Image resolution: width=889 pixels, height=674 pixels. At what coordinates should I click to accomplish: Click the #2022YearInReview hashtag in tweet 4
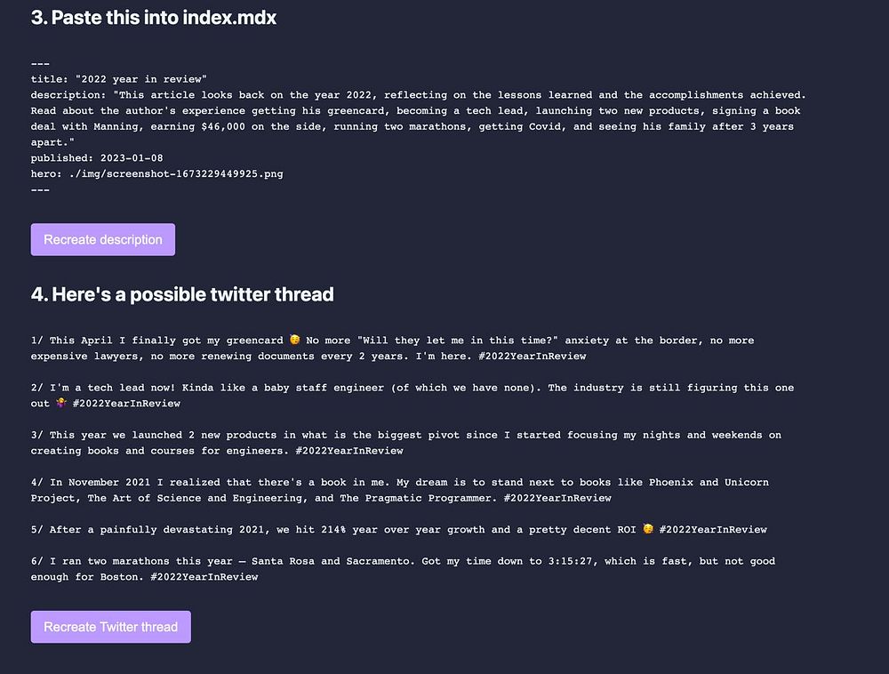[x=557, y=498]
